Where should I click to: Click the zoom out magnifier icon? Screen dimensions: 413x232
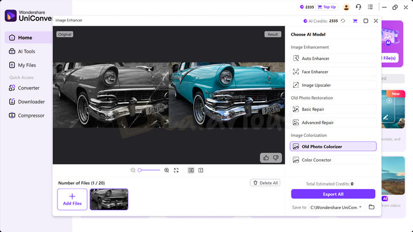pos(133,170)
